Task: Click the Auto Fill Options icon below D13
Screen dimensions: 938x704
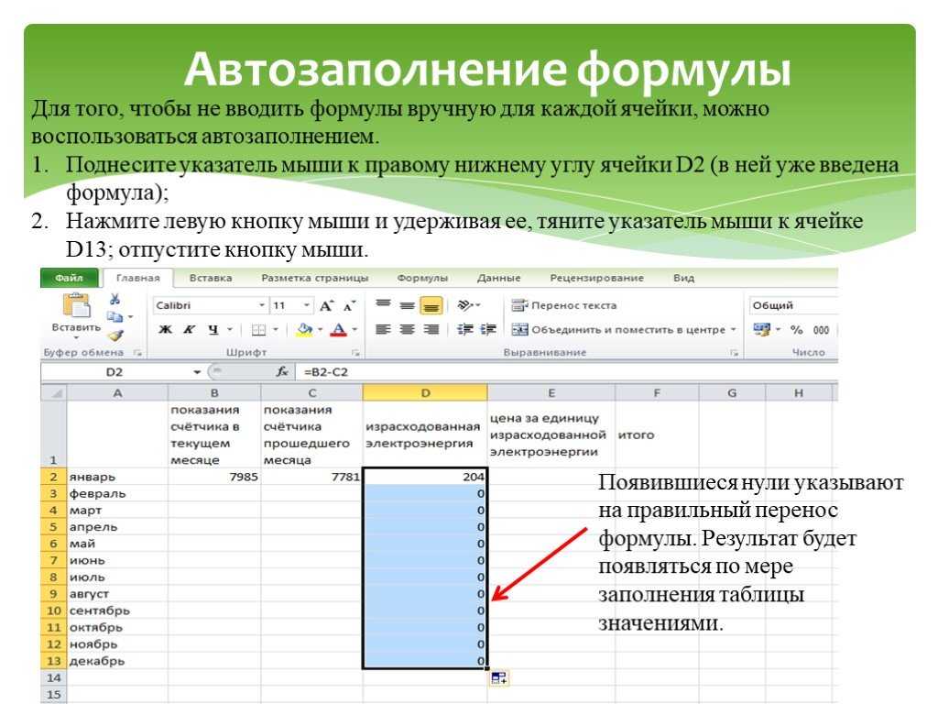Action: (499, 678)
